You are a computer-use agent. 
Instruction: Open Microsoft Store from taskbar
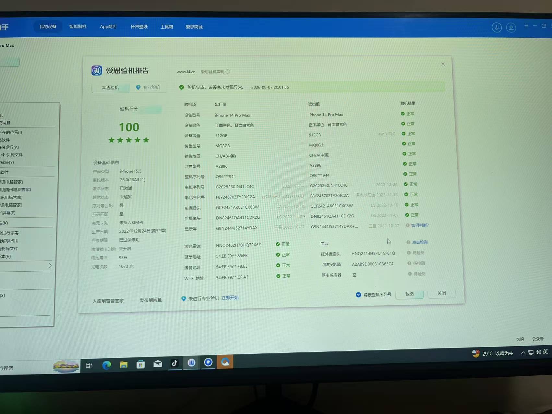141,364
